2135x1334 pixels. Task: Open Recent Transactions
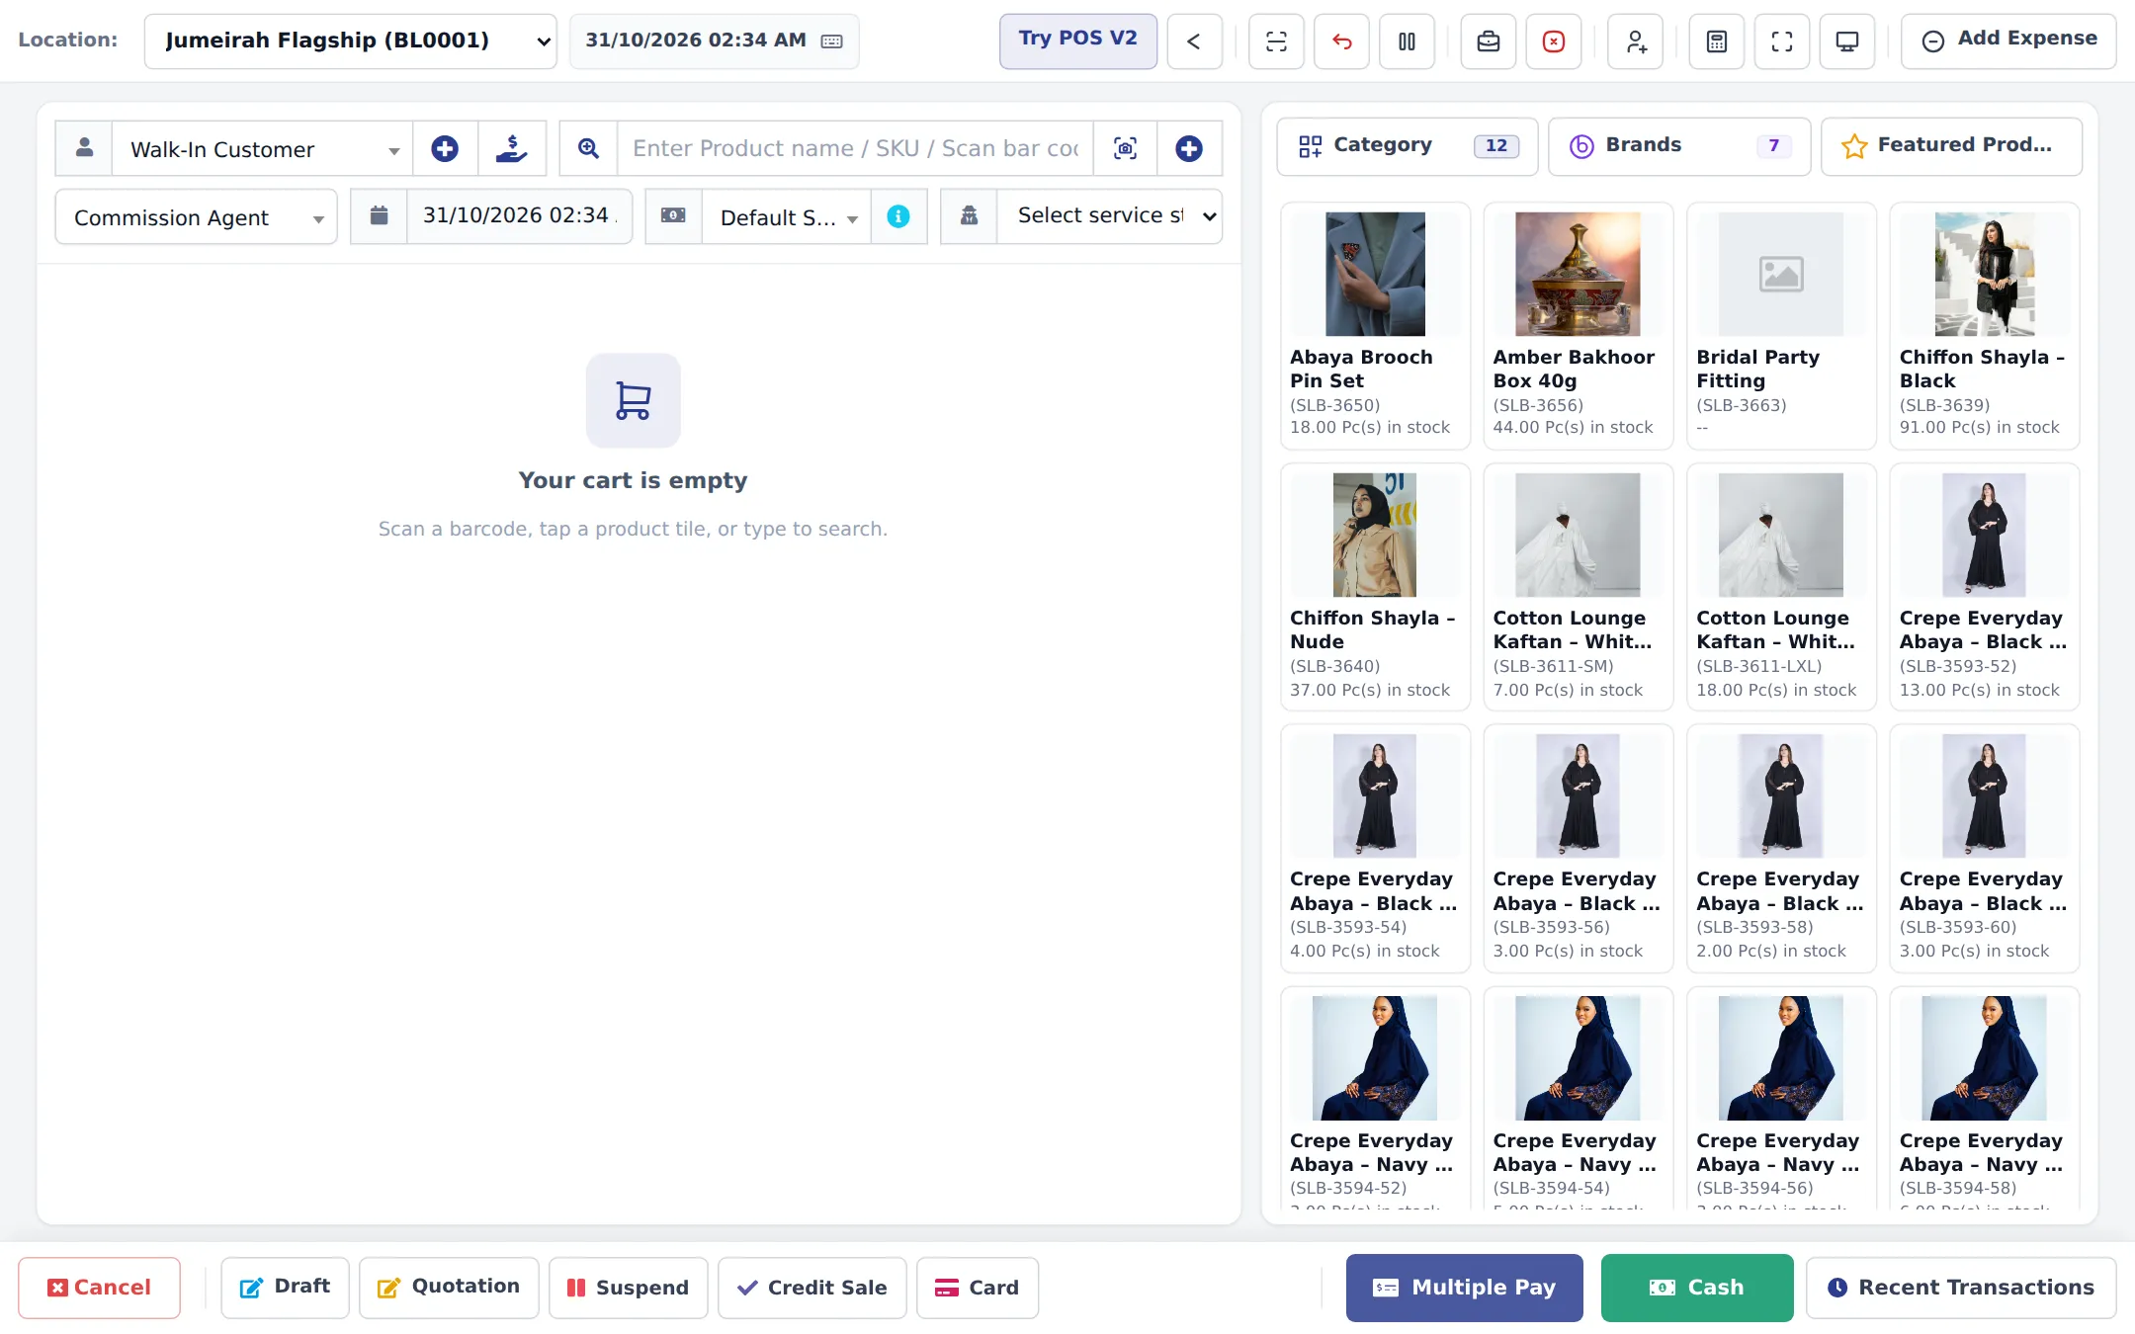point(1961,1288)
